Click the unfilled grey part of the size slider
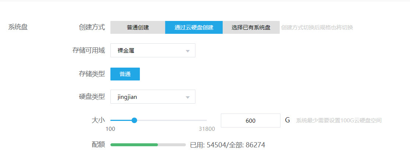The width and height of the screenshot is (410, 158). (171, 120)
